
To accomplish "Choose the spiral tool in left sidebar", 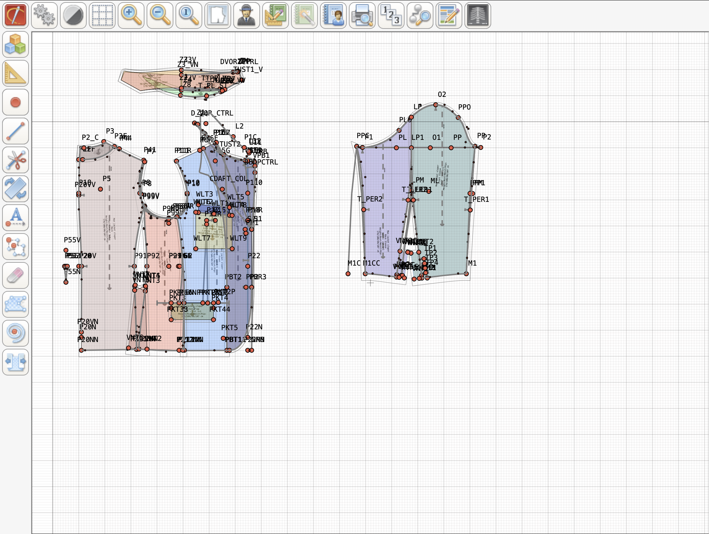I will click(16, 333).
